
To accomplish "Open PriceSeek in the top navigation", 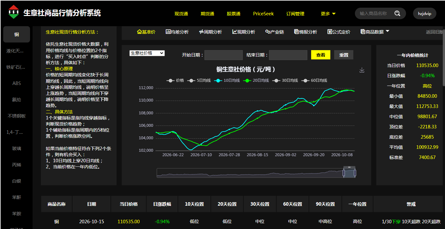I will 263,14.
